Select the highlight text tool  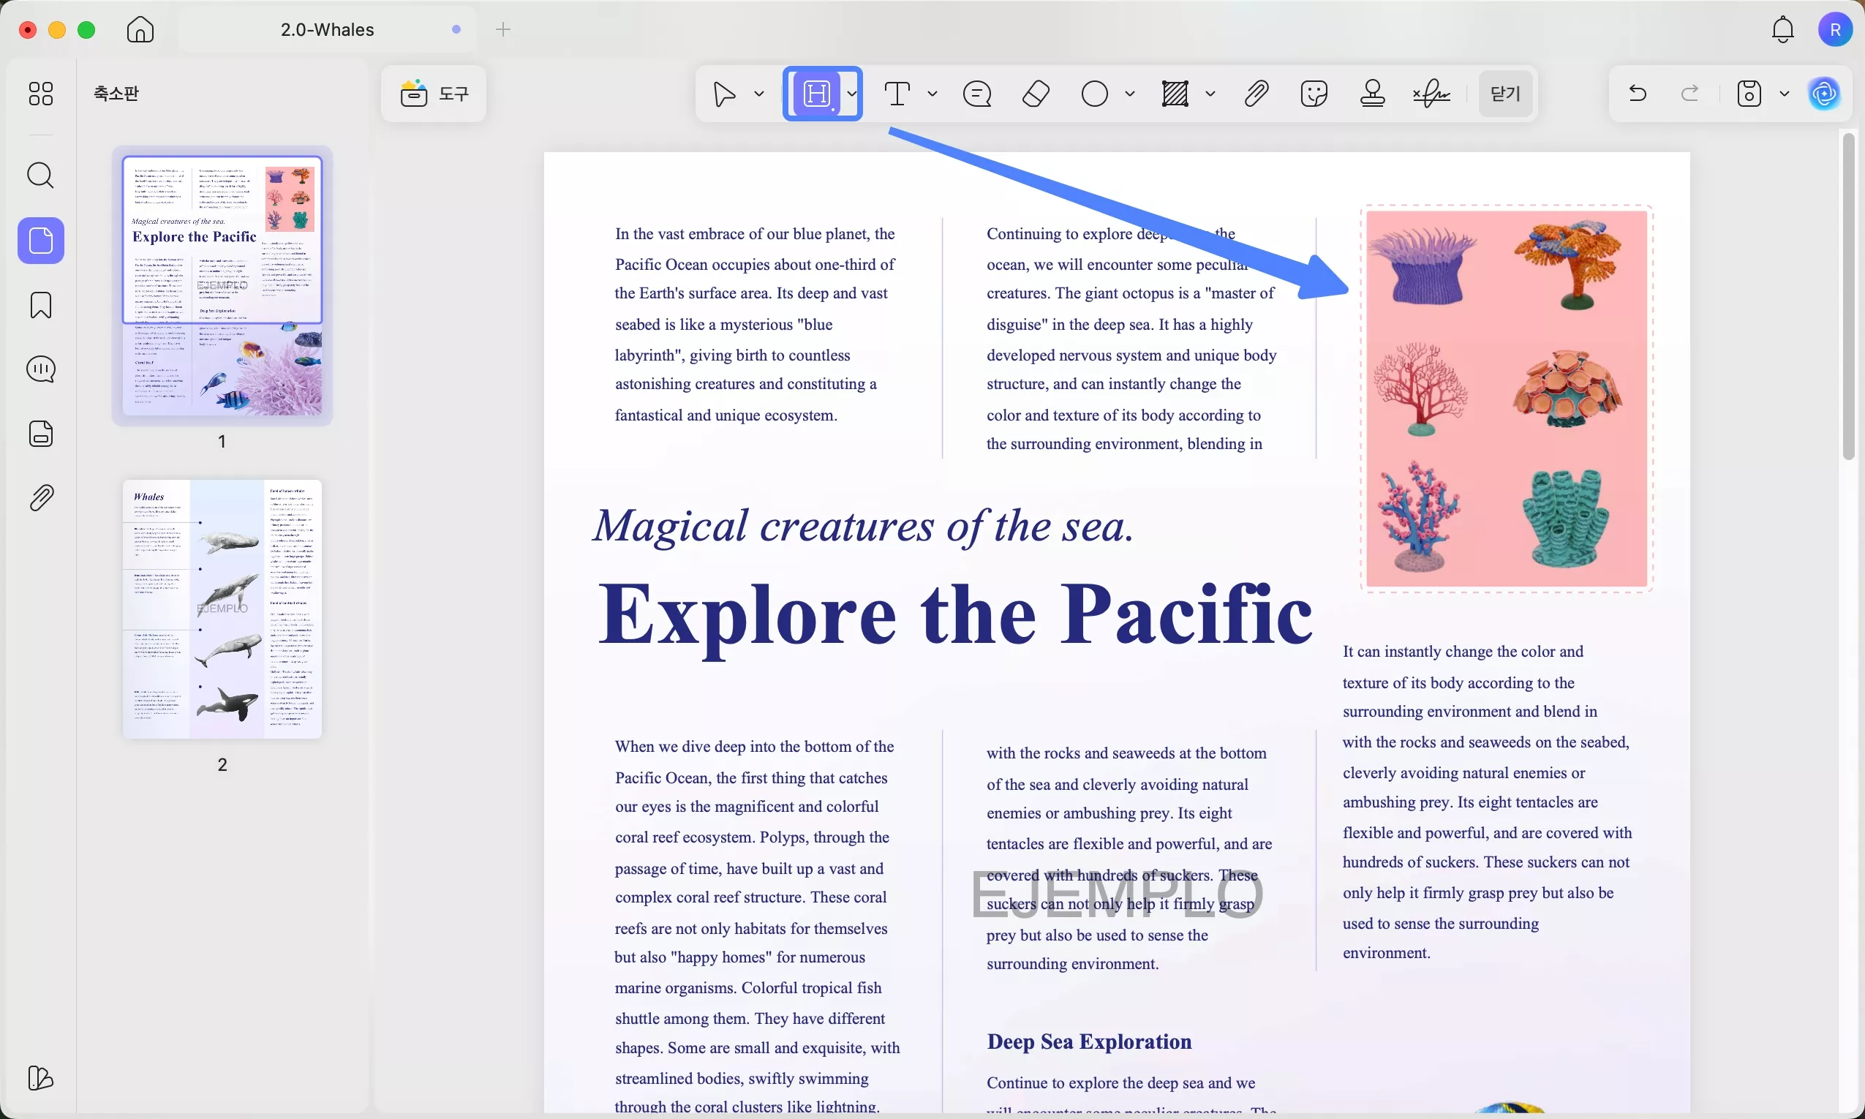(816, 94)
